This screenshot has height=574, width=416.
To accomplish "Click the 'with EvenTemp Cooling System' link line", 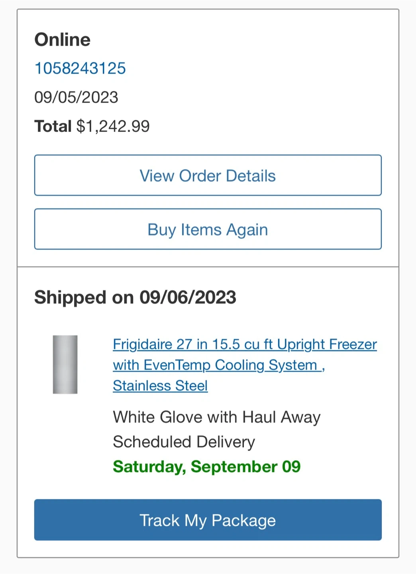I will click(218, 365).
